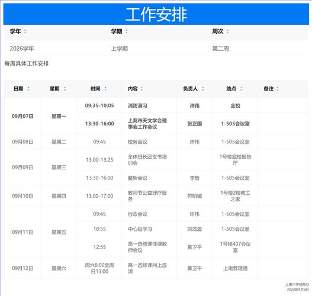Open the 校务会议 entry
Image resolution: width=312 pixels, height=296 pixels.
point(137,142)
